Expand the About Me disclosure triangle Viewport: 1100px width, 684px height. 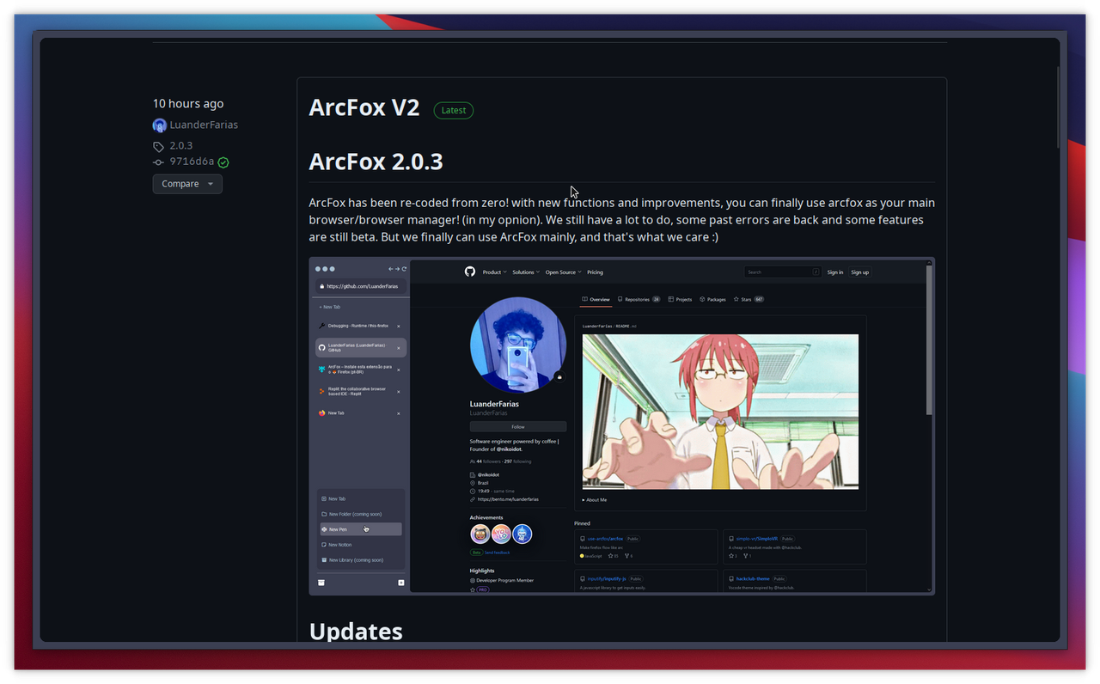(x=583, y=499)
